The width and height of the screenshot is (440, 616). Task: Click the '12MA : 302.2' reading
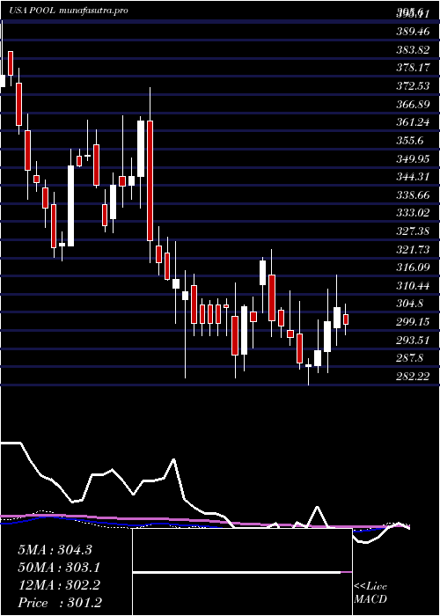point(59,585)
